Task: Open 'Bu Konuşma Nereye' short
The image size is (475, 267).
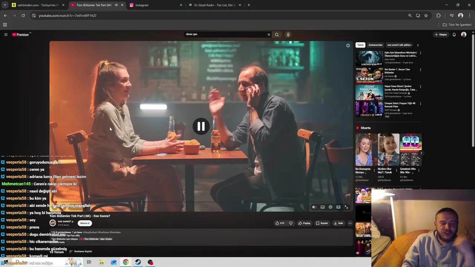Action: click(x=366, y=150)
